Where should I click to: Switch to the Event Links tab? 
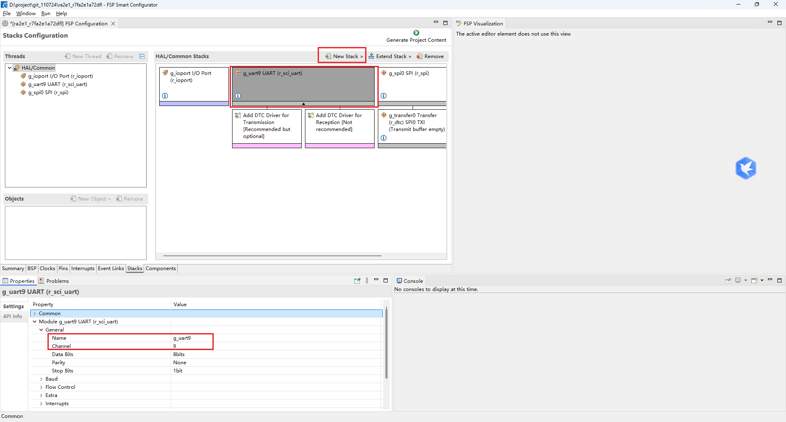click(111, 269)
